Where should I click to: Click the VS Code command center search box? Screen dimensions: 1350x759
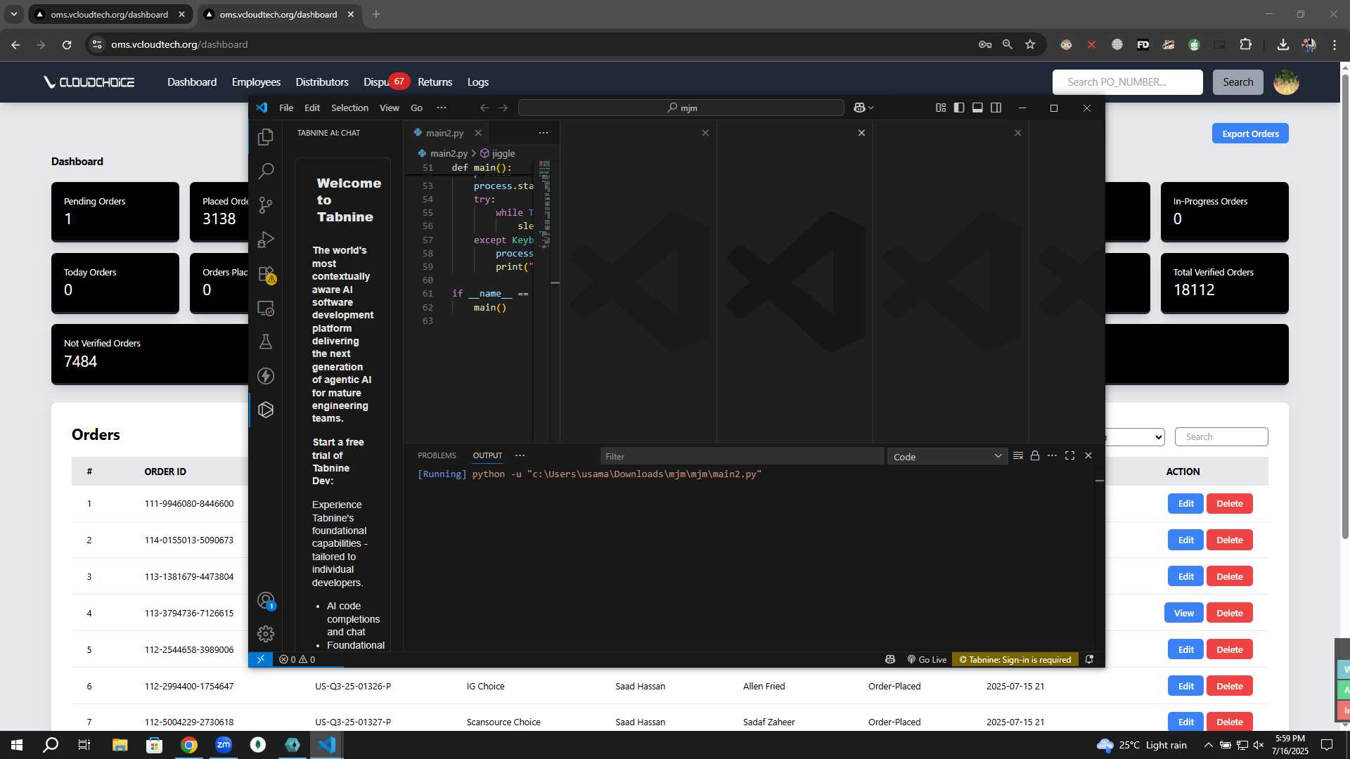pos(681,108)
